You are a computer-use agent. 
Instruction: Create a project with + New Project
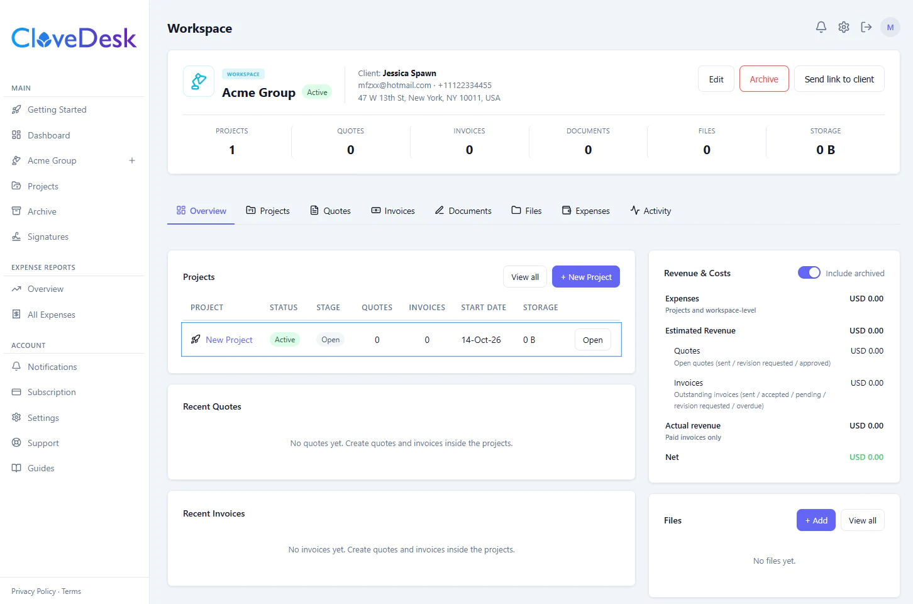pyautogui.click(x=586, y=277)
